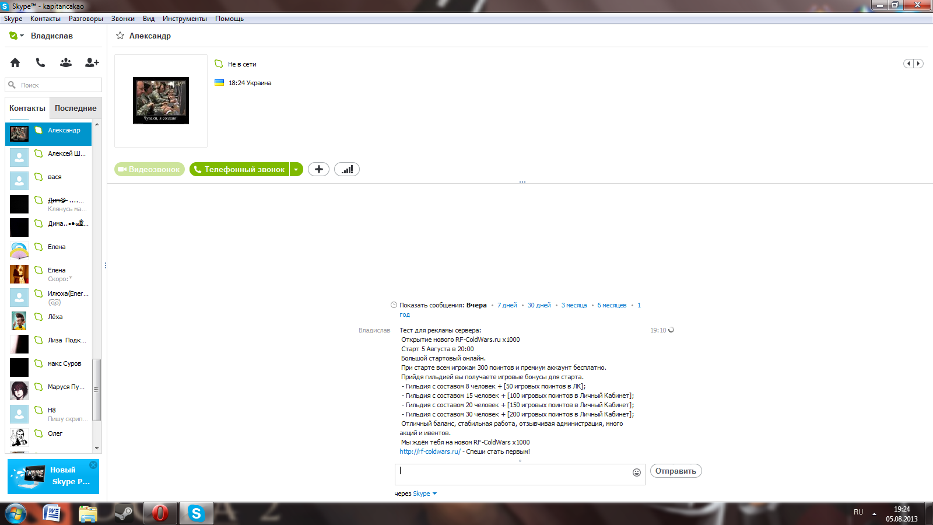Switch to the Контакты tab

point(27,108)
